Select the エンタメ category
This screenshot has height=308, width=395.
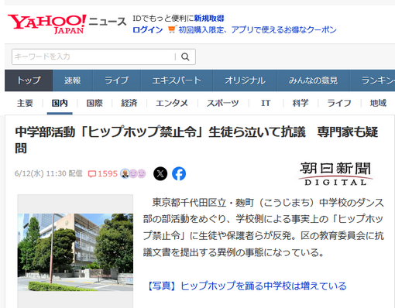[x=172, y=103]
